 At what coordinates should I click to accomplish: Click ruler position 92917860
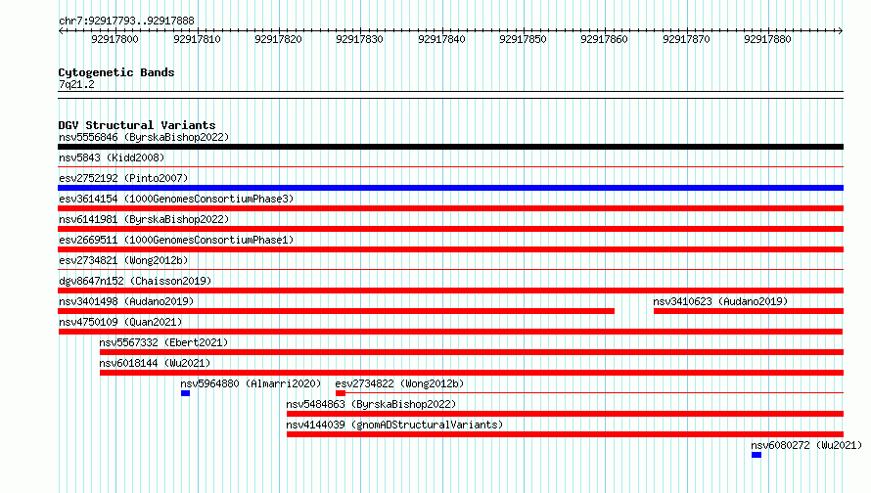pos(604,39)
